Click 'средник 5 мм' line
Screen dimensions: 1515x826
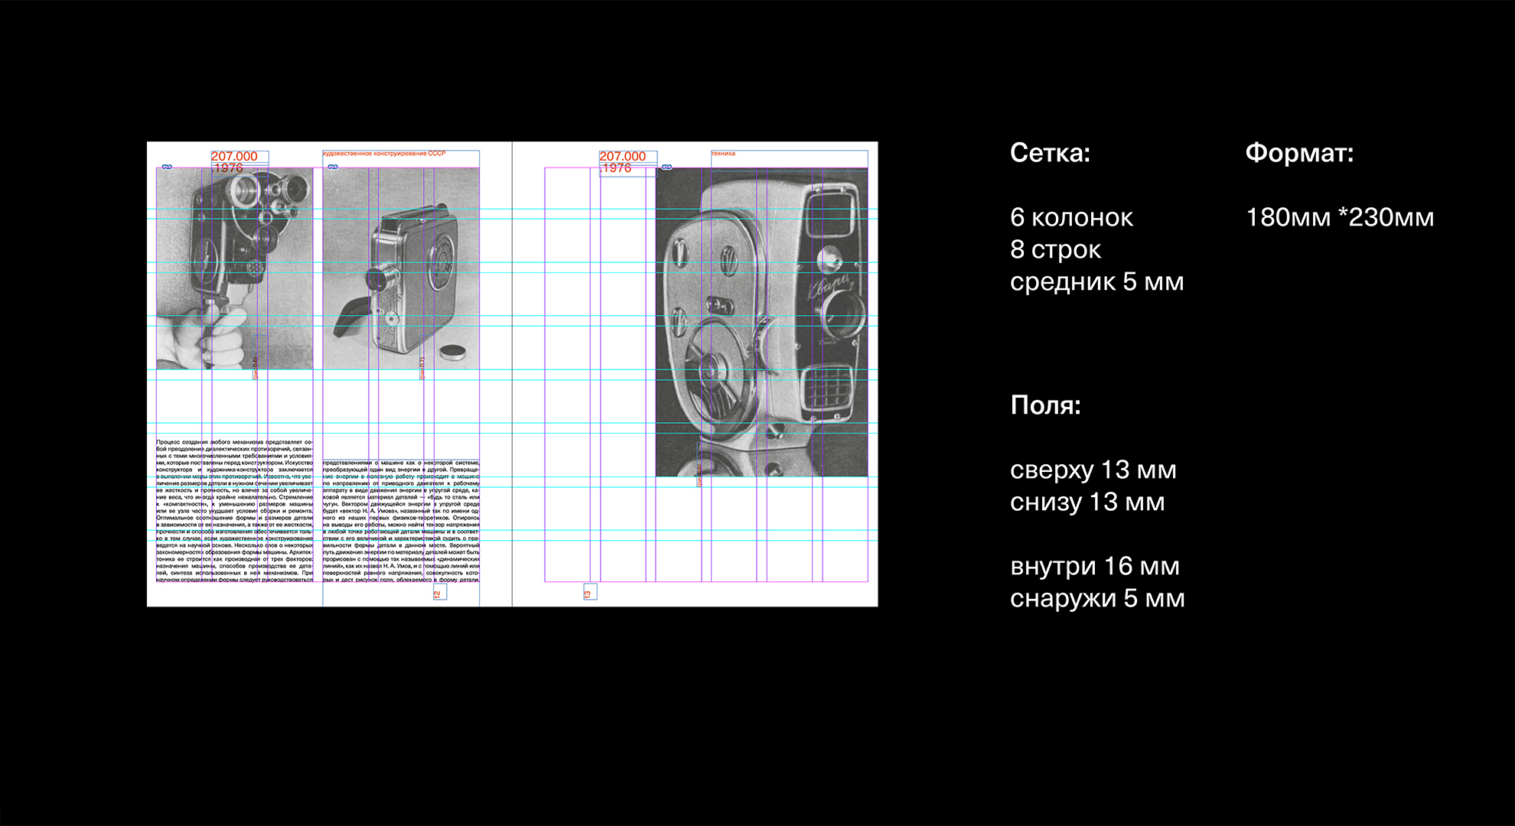pos(1096,281)
